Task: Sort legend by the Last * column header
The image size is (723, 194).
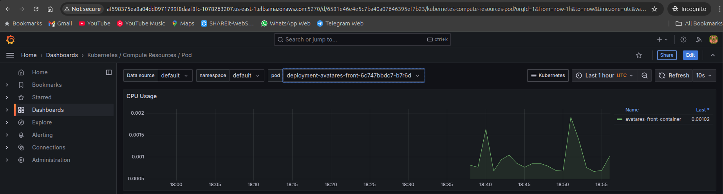Action: [703, 110]
